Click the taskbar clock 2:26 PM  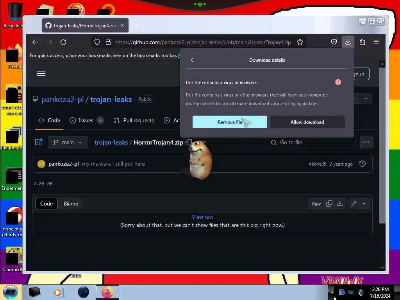click(380, 289)
